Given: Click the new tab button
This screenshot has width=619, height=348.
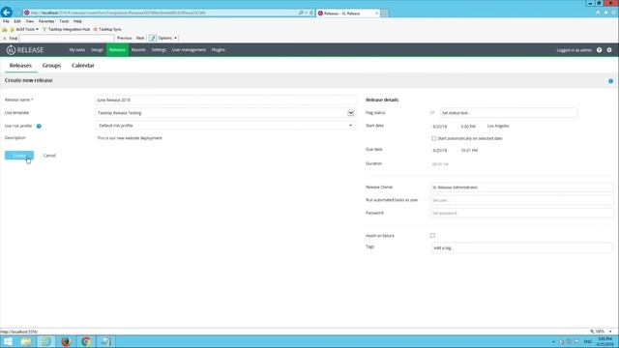Looking at the screenshot, I should [x=384, y=14].
